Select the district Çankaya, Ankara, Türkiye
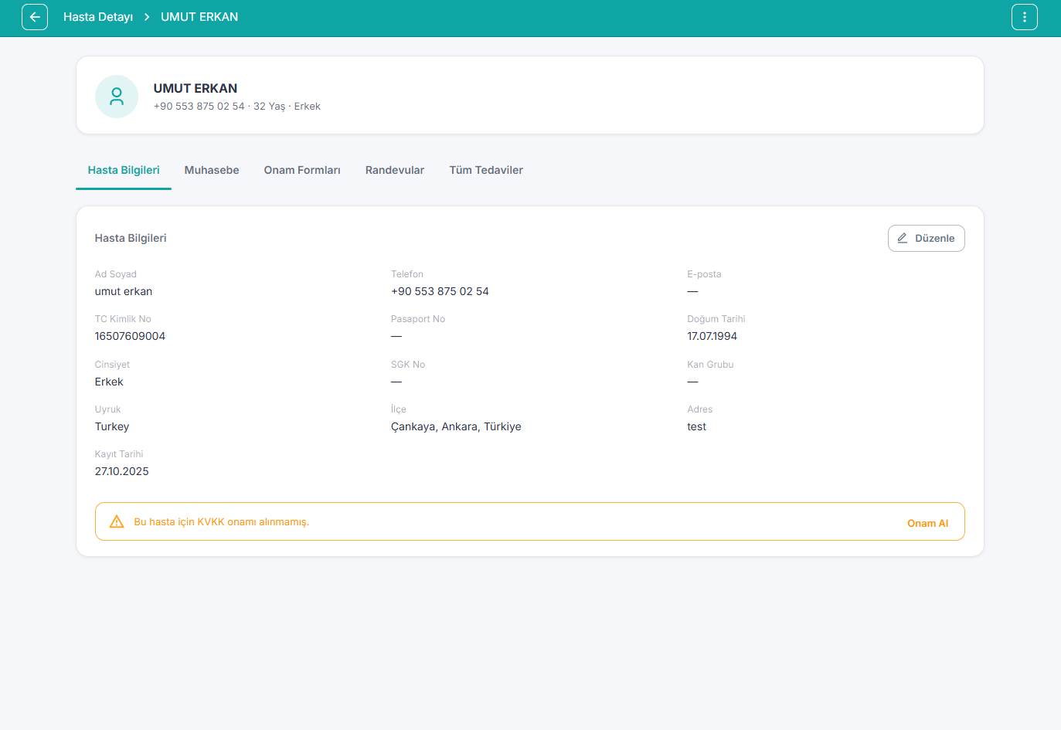Image resolution: width=1061 pixels, height=730 pixels. click(x=456, y=426)
